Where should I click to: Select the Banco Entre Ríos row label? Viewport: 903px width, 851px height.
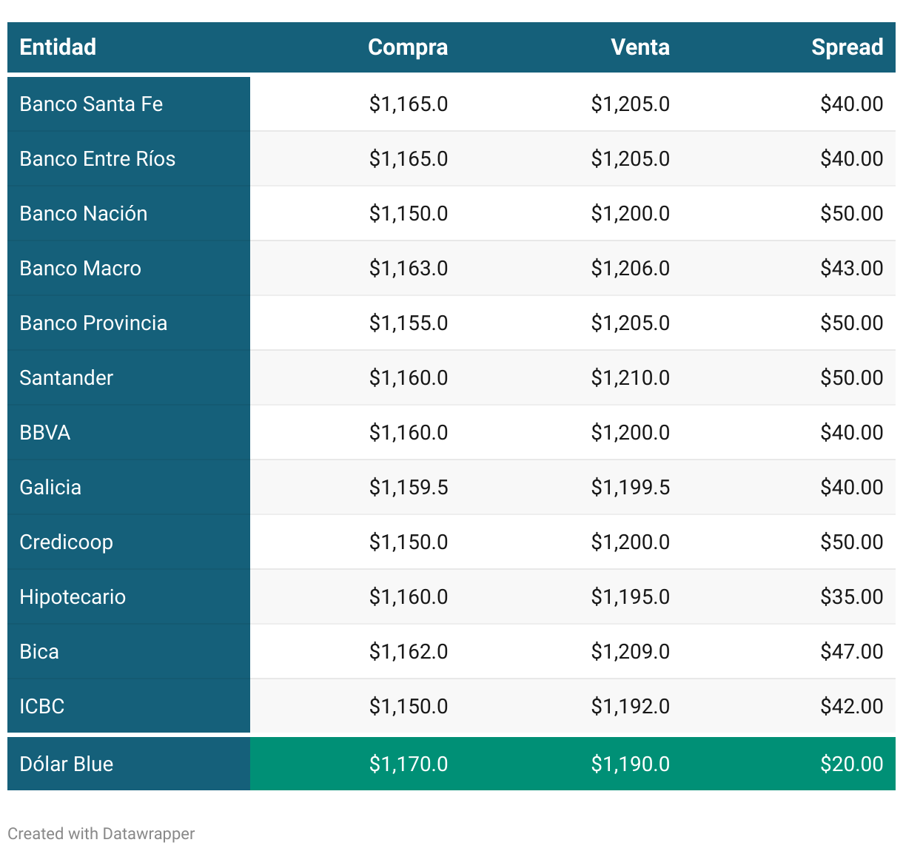click(x=97, y=159)
